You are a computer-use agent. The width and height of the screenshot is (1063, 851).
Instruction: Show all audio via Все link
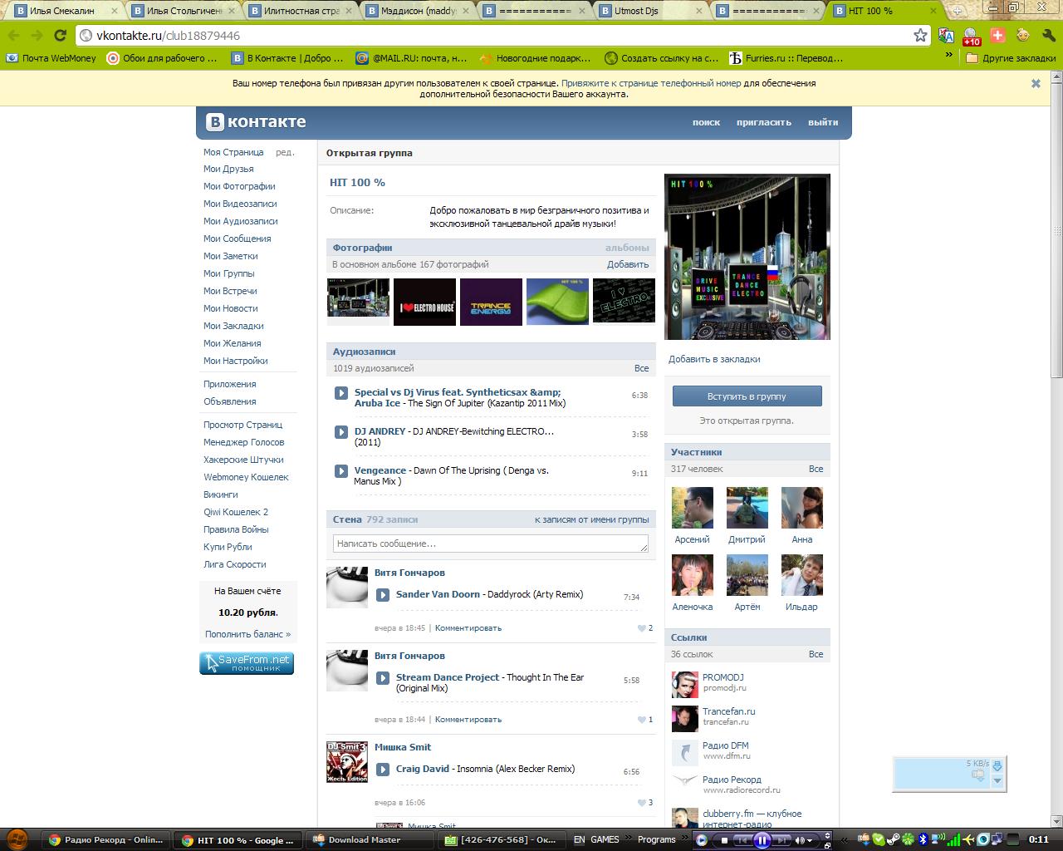pyautogui.click(x=641, y=368)
